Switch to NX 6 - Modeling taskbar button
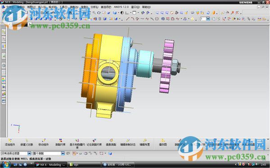Screen dimensions: 270x168 (51, 165)
